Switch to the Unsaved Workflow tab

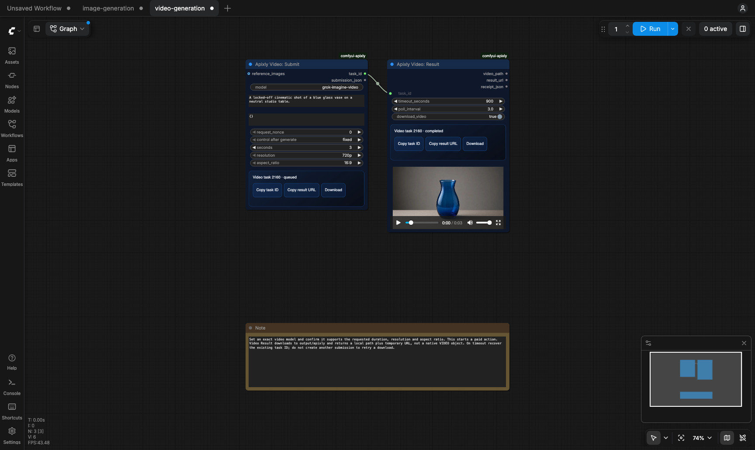34,8
